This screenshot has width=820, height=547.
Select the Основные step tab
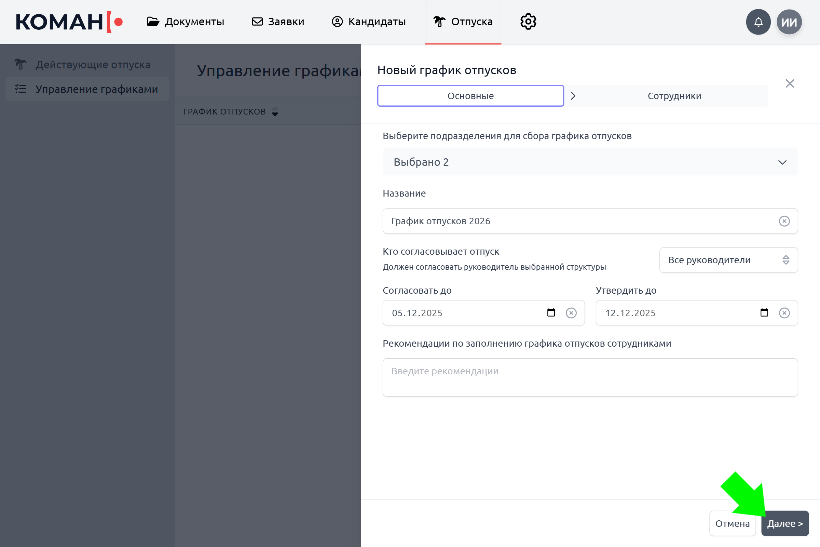pyautogui.click(x=470, y=96)
